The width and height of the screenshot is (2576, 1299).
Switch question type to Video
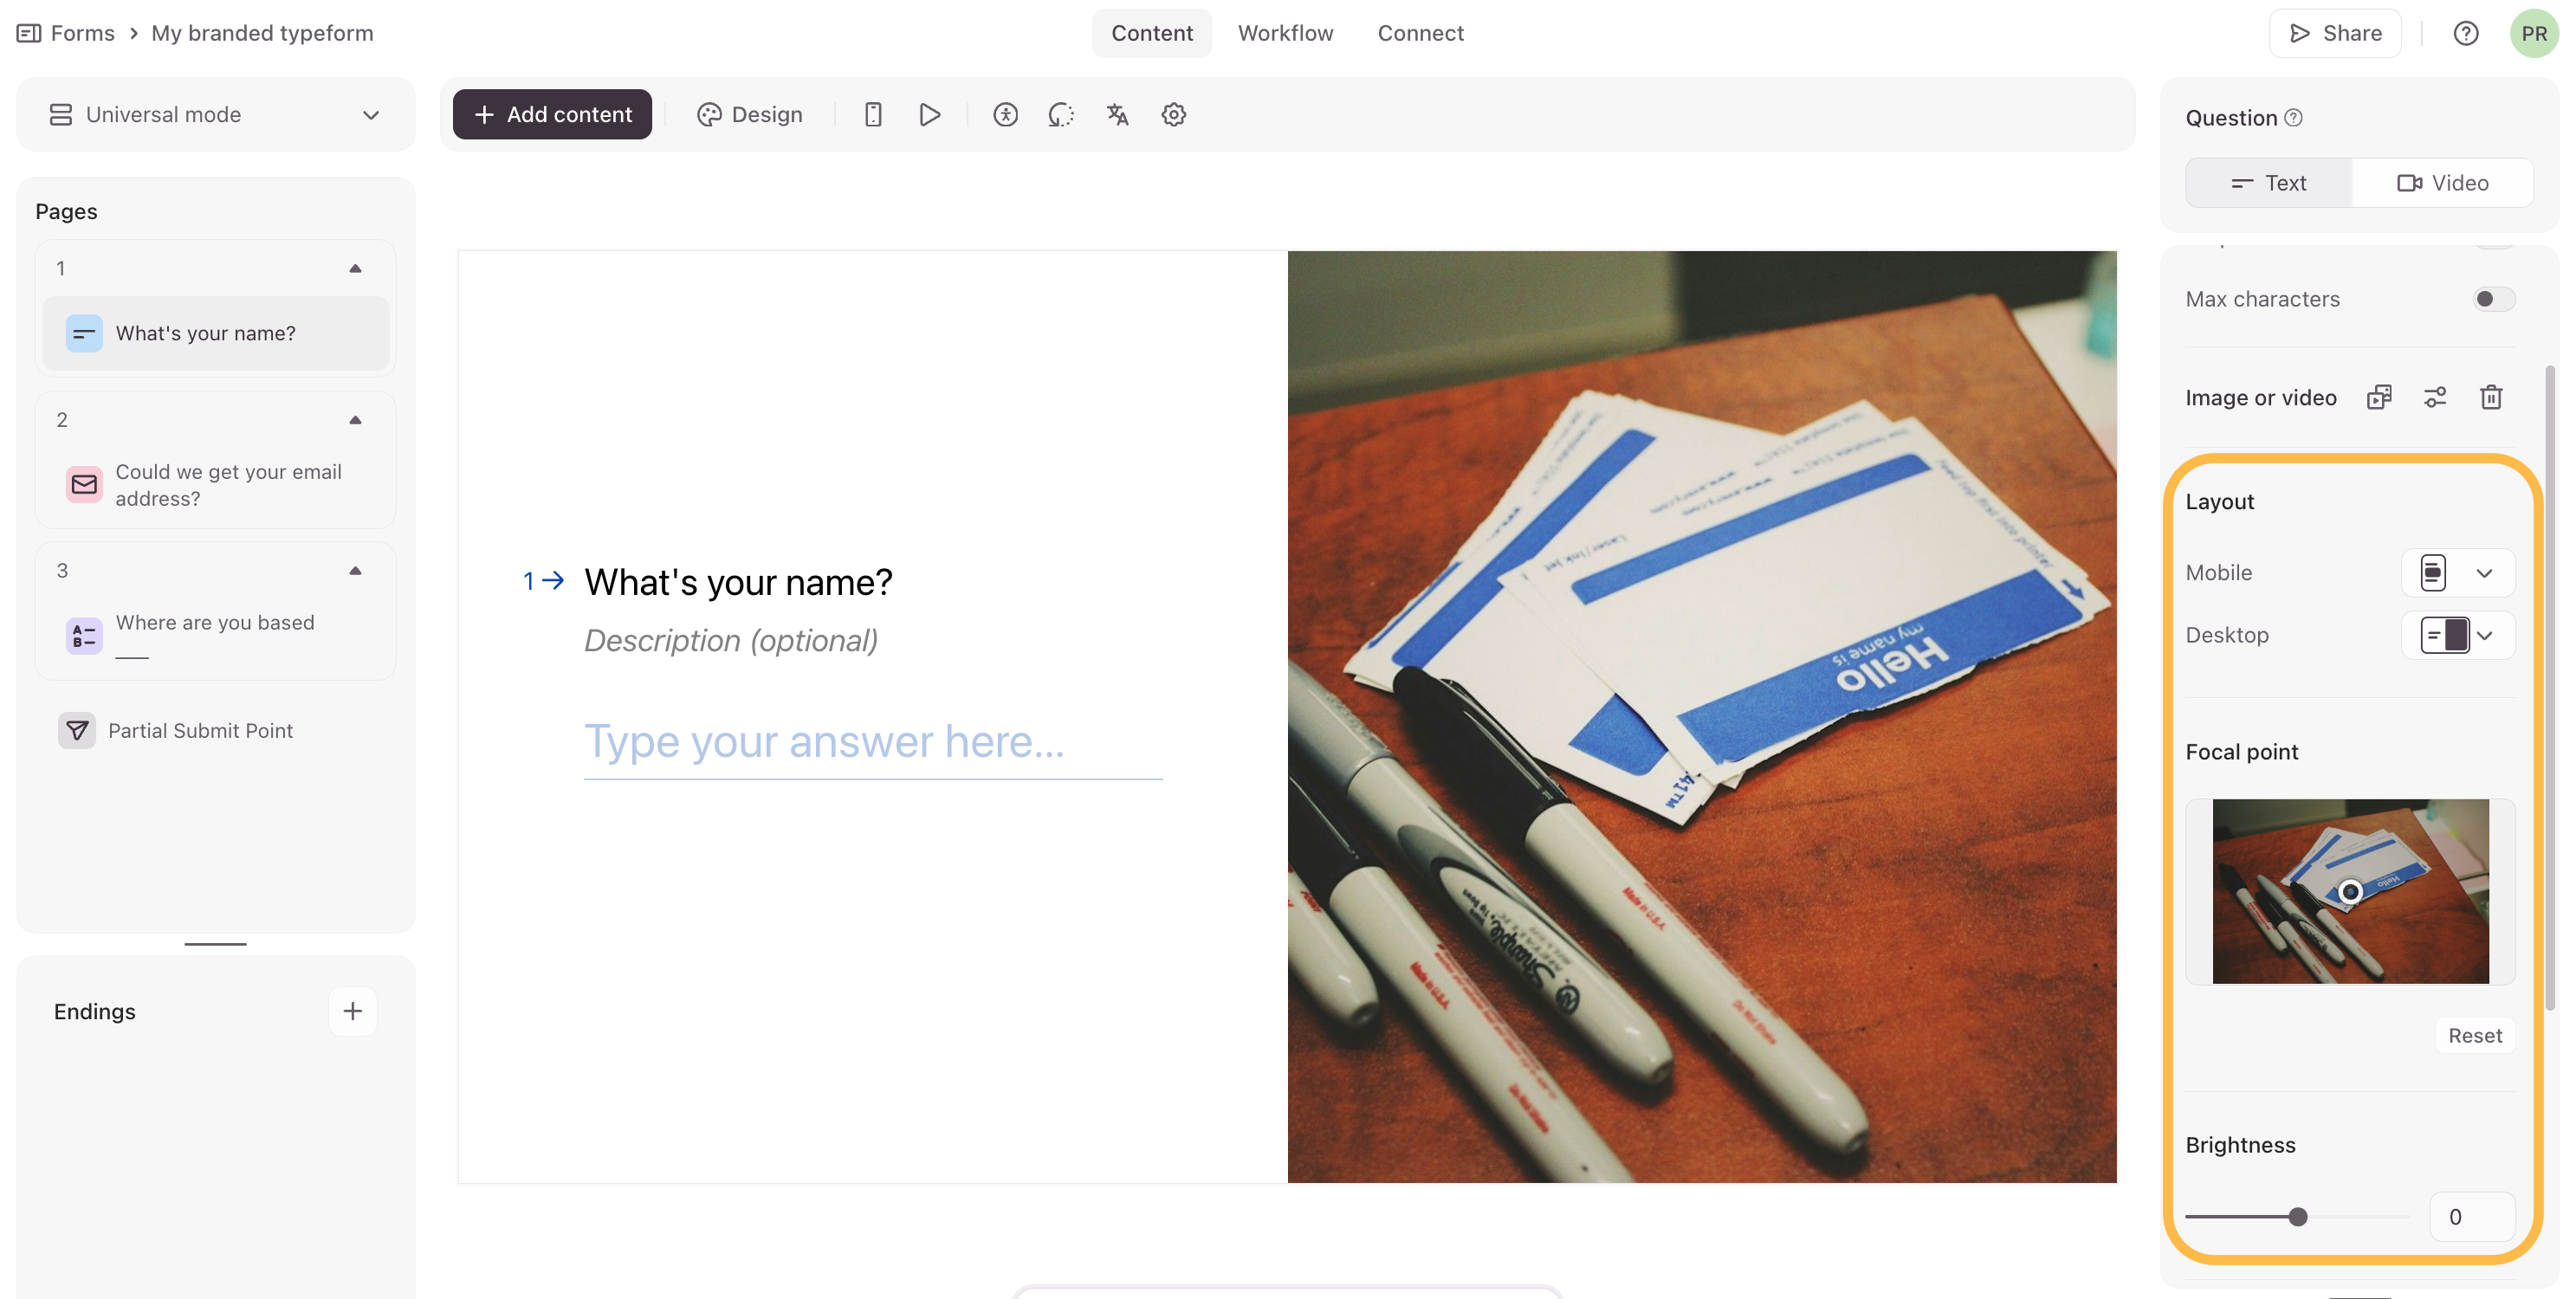pyautogui.click(x=2442, y=183)
